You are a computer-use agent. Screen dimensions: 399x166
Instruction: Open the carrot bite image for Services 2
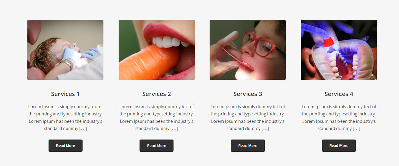click(157, 50)
